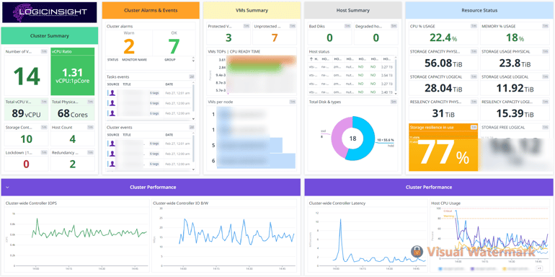This screenshot has width=555, height=277.
Task: Click user icon in Tasks events 12:01 am row
Action: coord(112,93)
